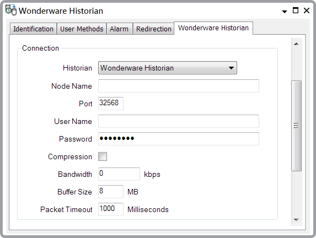Image resolution: width=316 pixels, height=238 pixels.
Task: Click the Port field showing 32568
Action: pyautogui.click(x=111, y=104)
